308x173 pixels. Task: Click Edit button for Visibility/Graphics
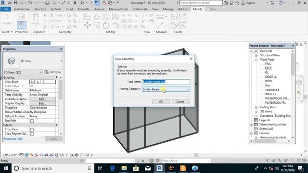click(x=42, y=99)
